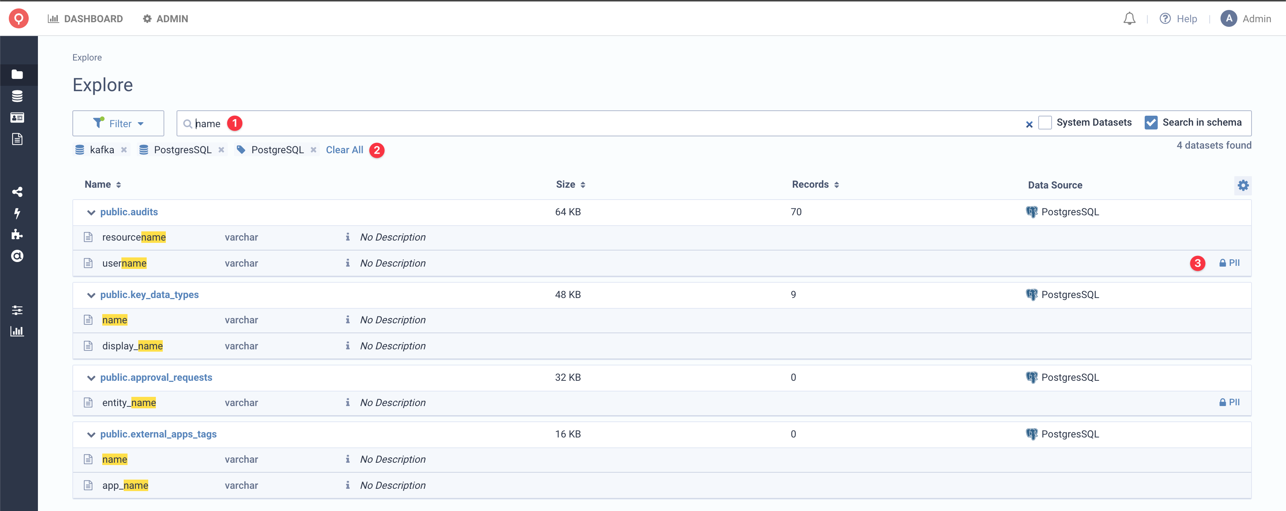Viewport: 1286px width, 511px height.
Task: Expand the public.approval_requests table
Action: pyautogui.click(x=89, y=377)
